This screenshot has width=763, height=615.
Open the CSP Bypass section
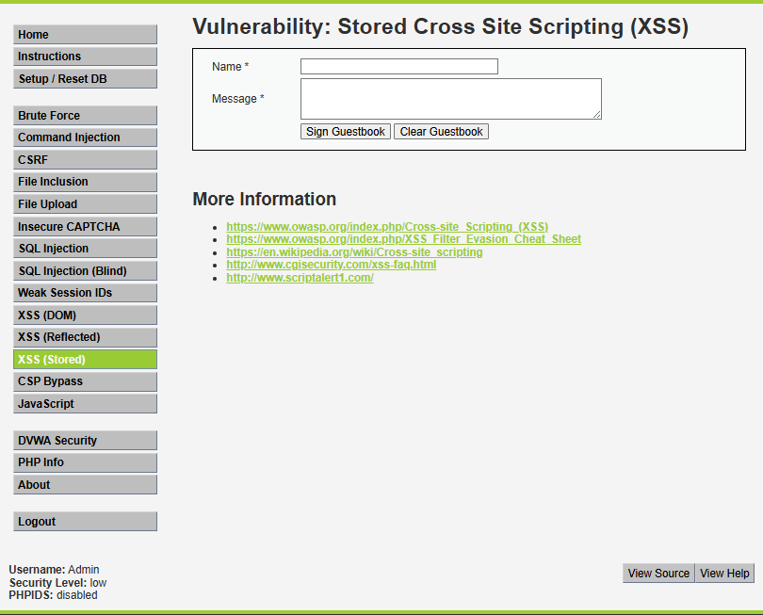point(85,381)
